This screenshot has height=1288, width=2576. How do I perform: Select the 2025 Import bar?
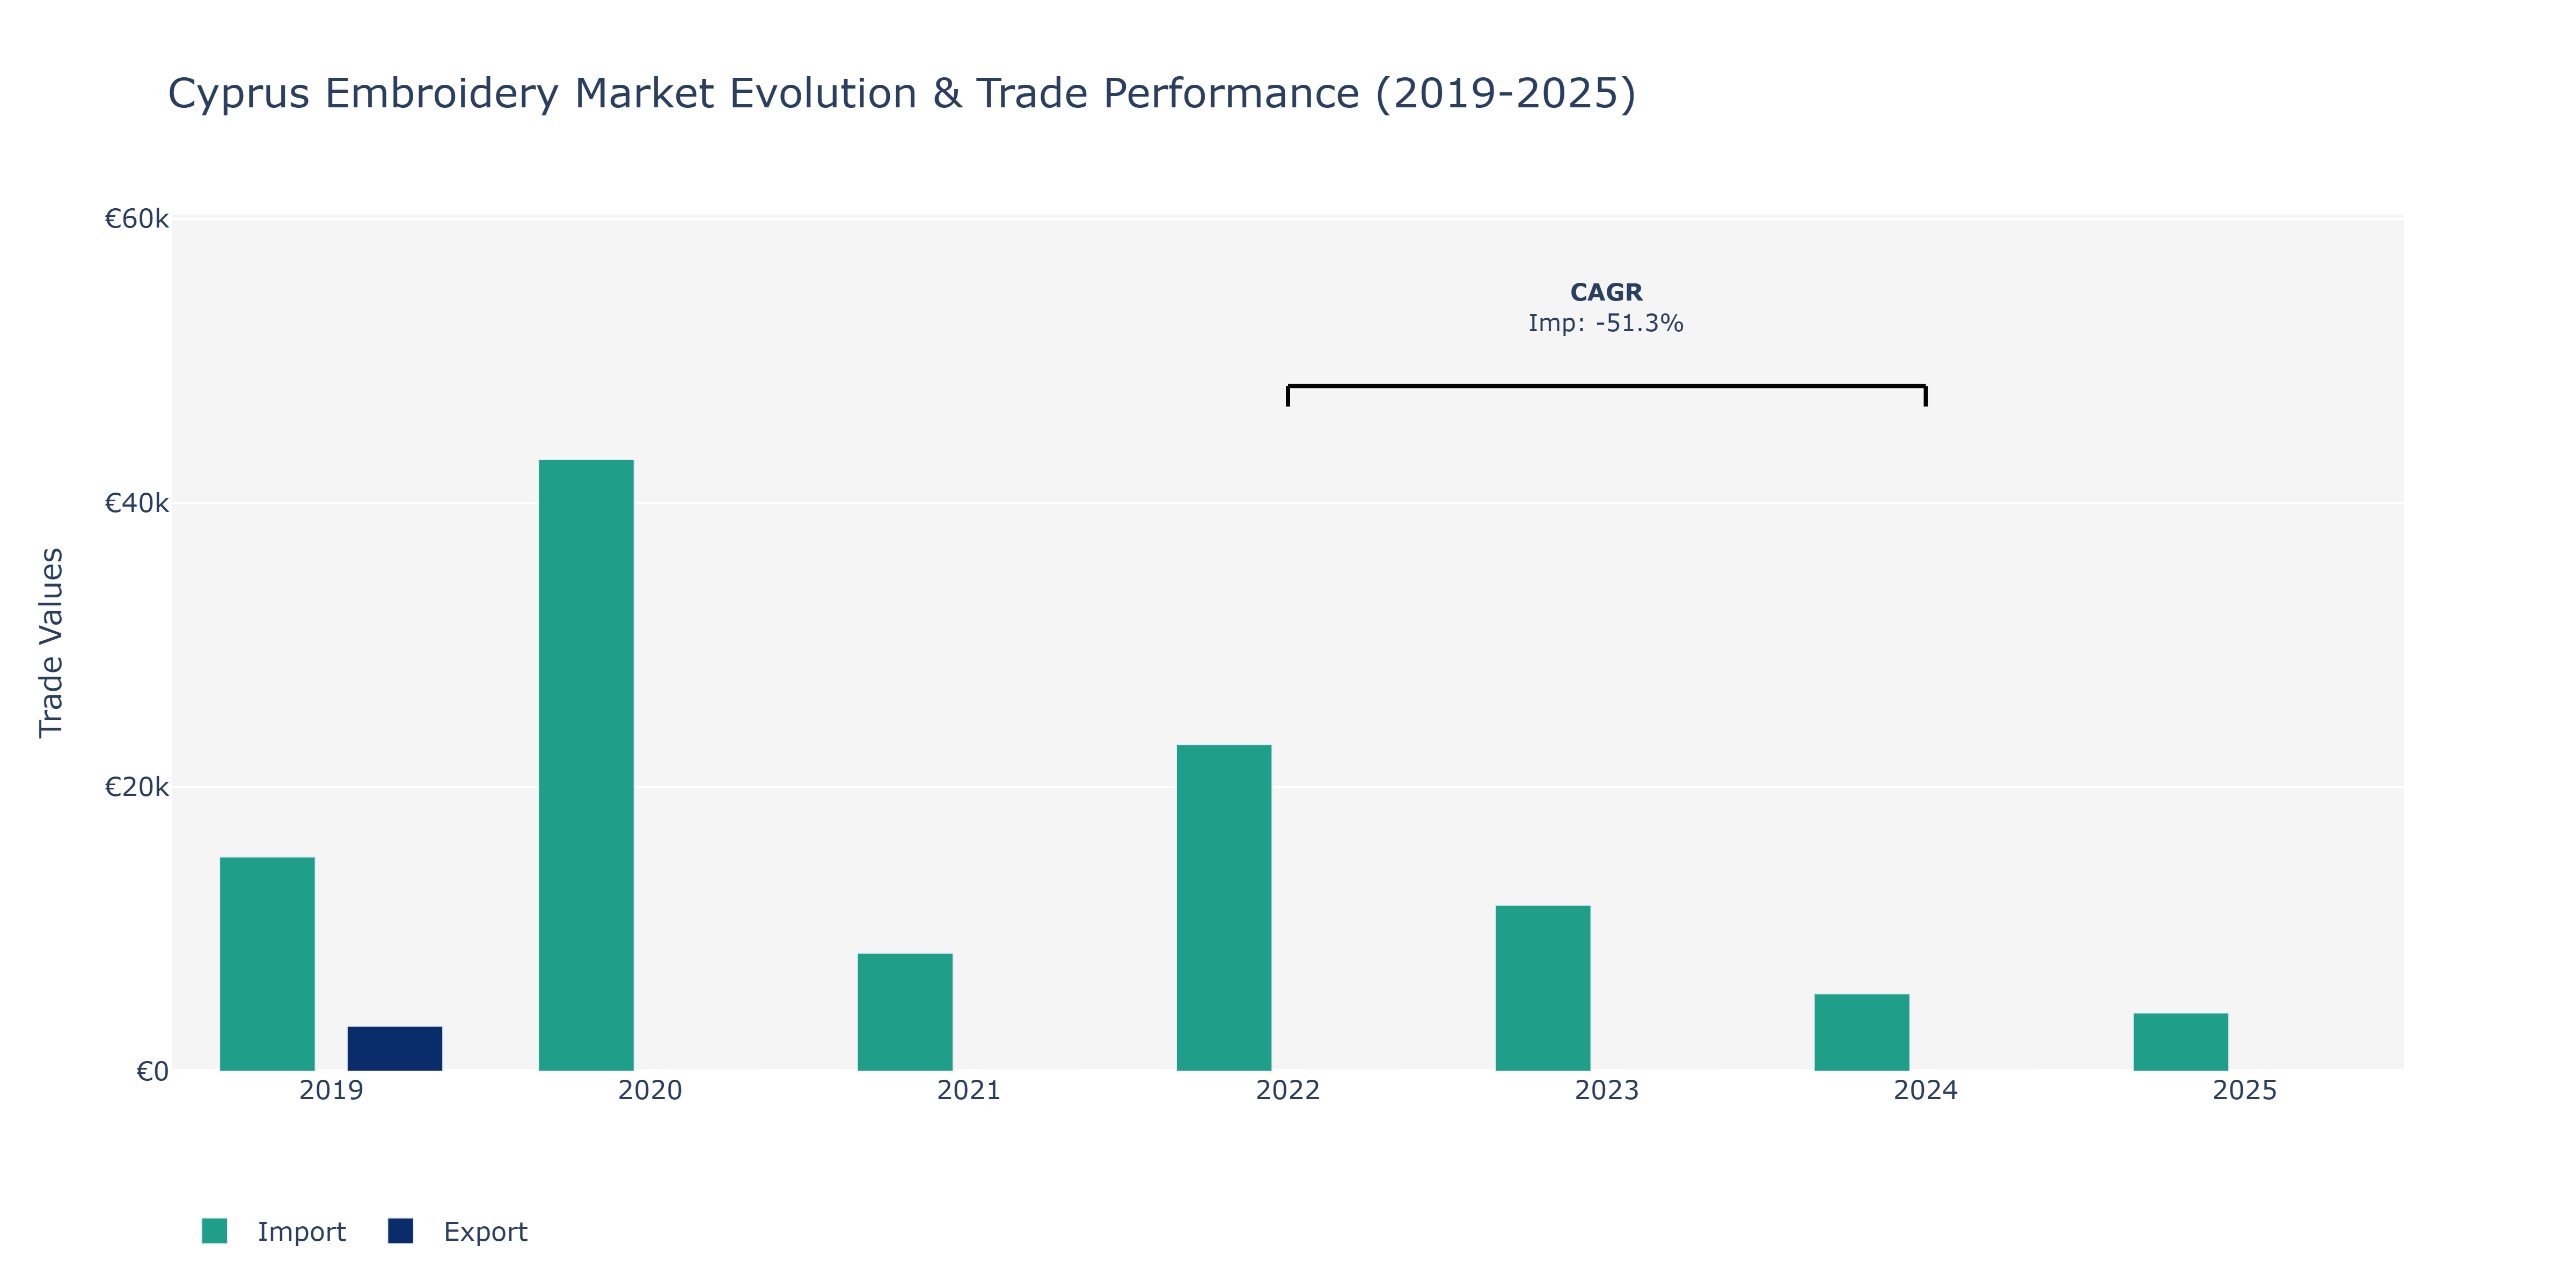[x=2181, y=1042]
